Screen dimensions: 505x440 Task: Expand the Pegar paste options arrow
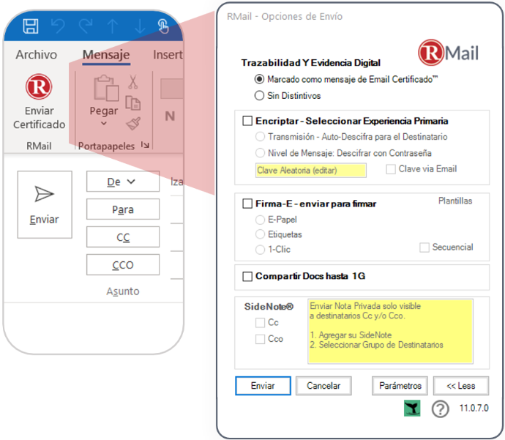coord(103,124)
